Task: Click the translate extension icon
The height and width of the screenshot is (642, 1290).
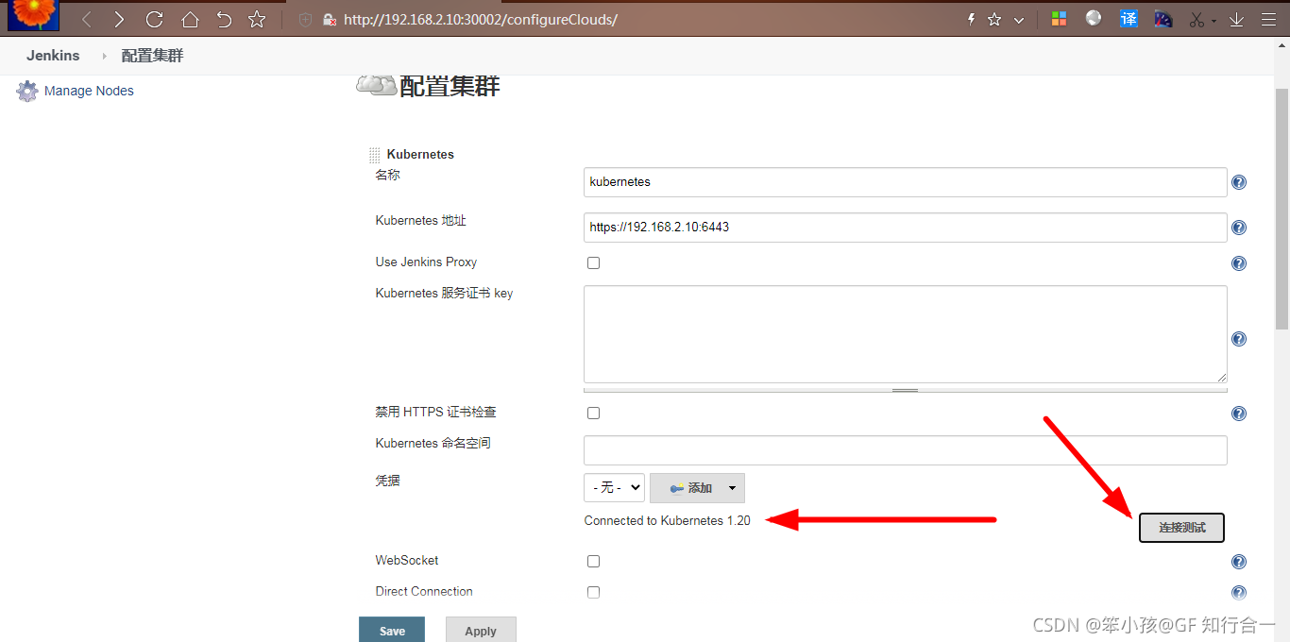Action: click(x=1129, y=19)
